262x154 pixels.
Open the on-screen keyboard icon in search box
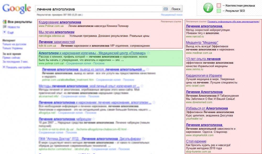click(x=166, y=9)
